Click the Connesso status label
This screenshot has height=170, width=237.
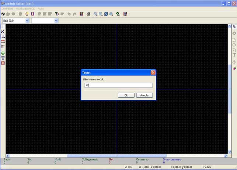tap(142, 159)
